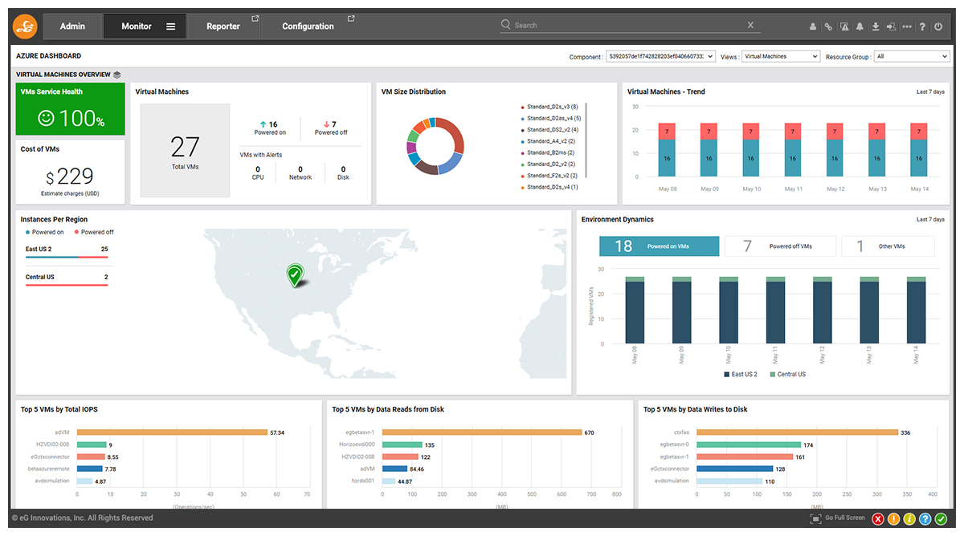Select the Powered on VMs tile

point(659,246)
